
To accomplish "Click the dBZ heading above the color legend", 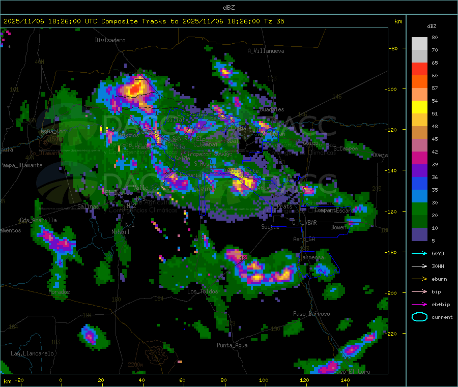I will [432, 26].
